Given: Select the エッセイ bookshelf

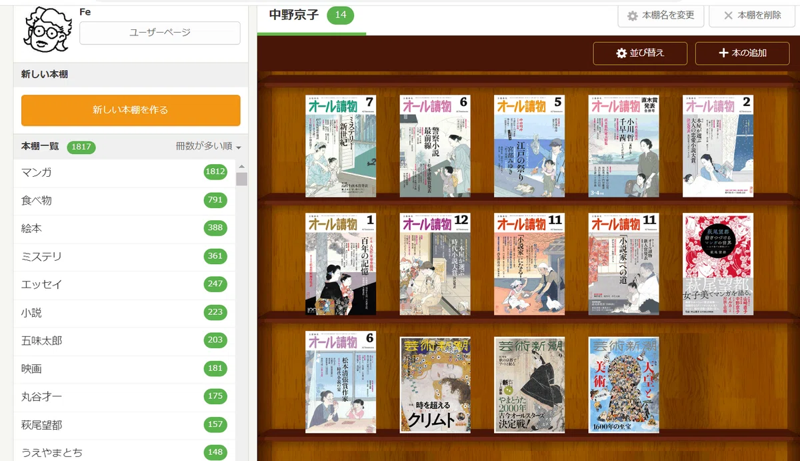Looking at the screenshot, I should (x=124, y=285).
